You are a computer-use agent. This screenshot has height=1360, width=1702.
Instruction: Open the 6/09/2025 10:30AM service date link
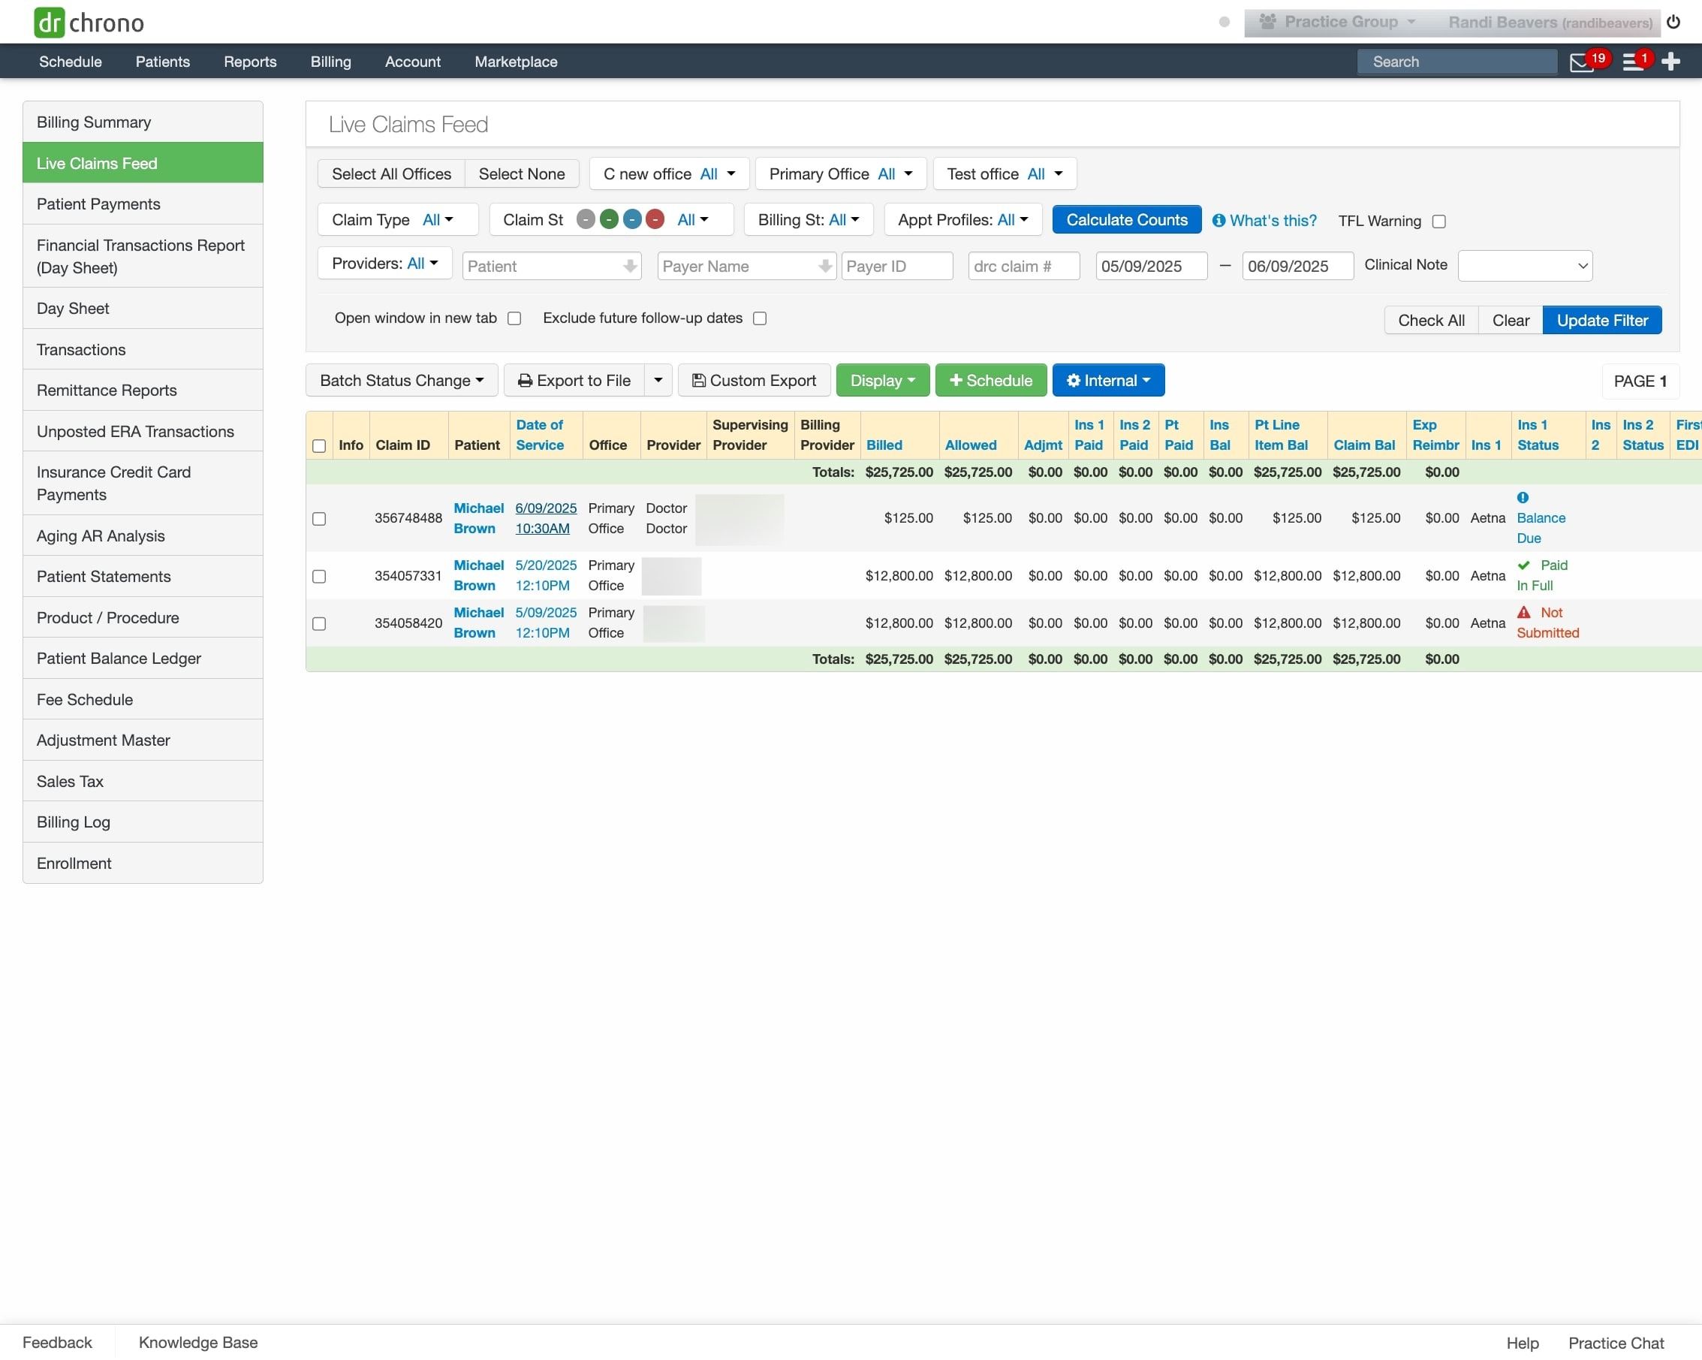coord(546,518)
